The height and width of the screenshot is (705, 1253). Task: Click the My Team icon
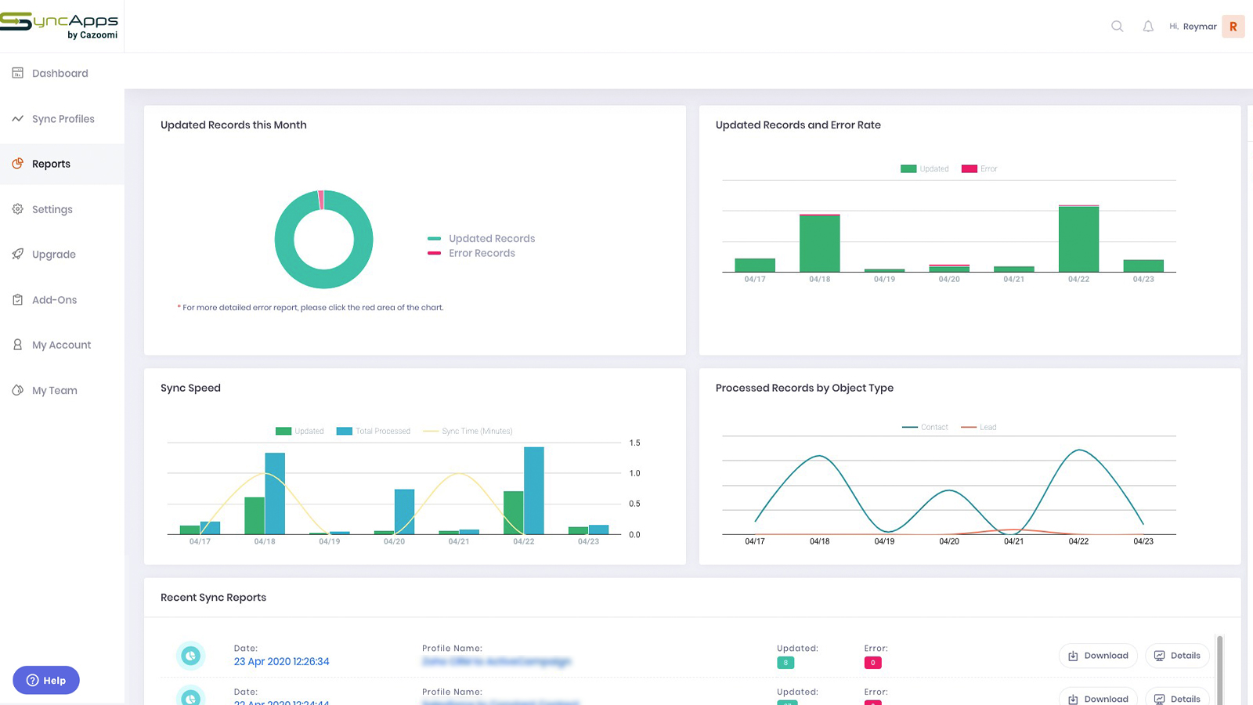(17, 390)
